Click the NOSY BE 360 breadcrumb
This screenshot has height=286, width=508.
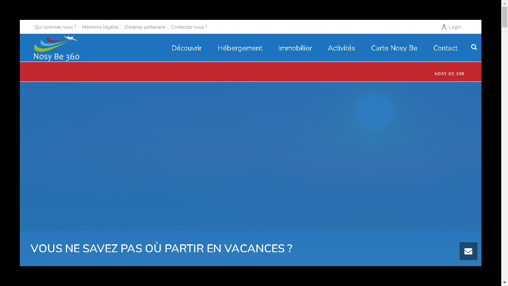[449, 74]
